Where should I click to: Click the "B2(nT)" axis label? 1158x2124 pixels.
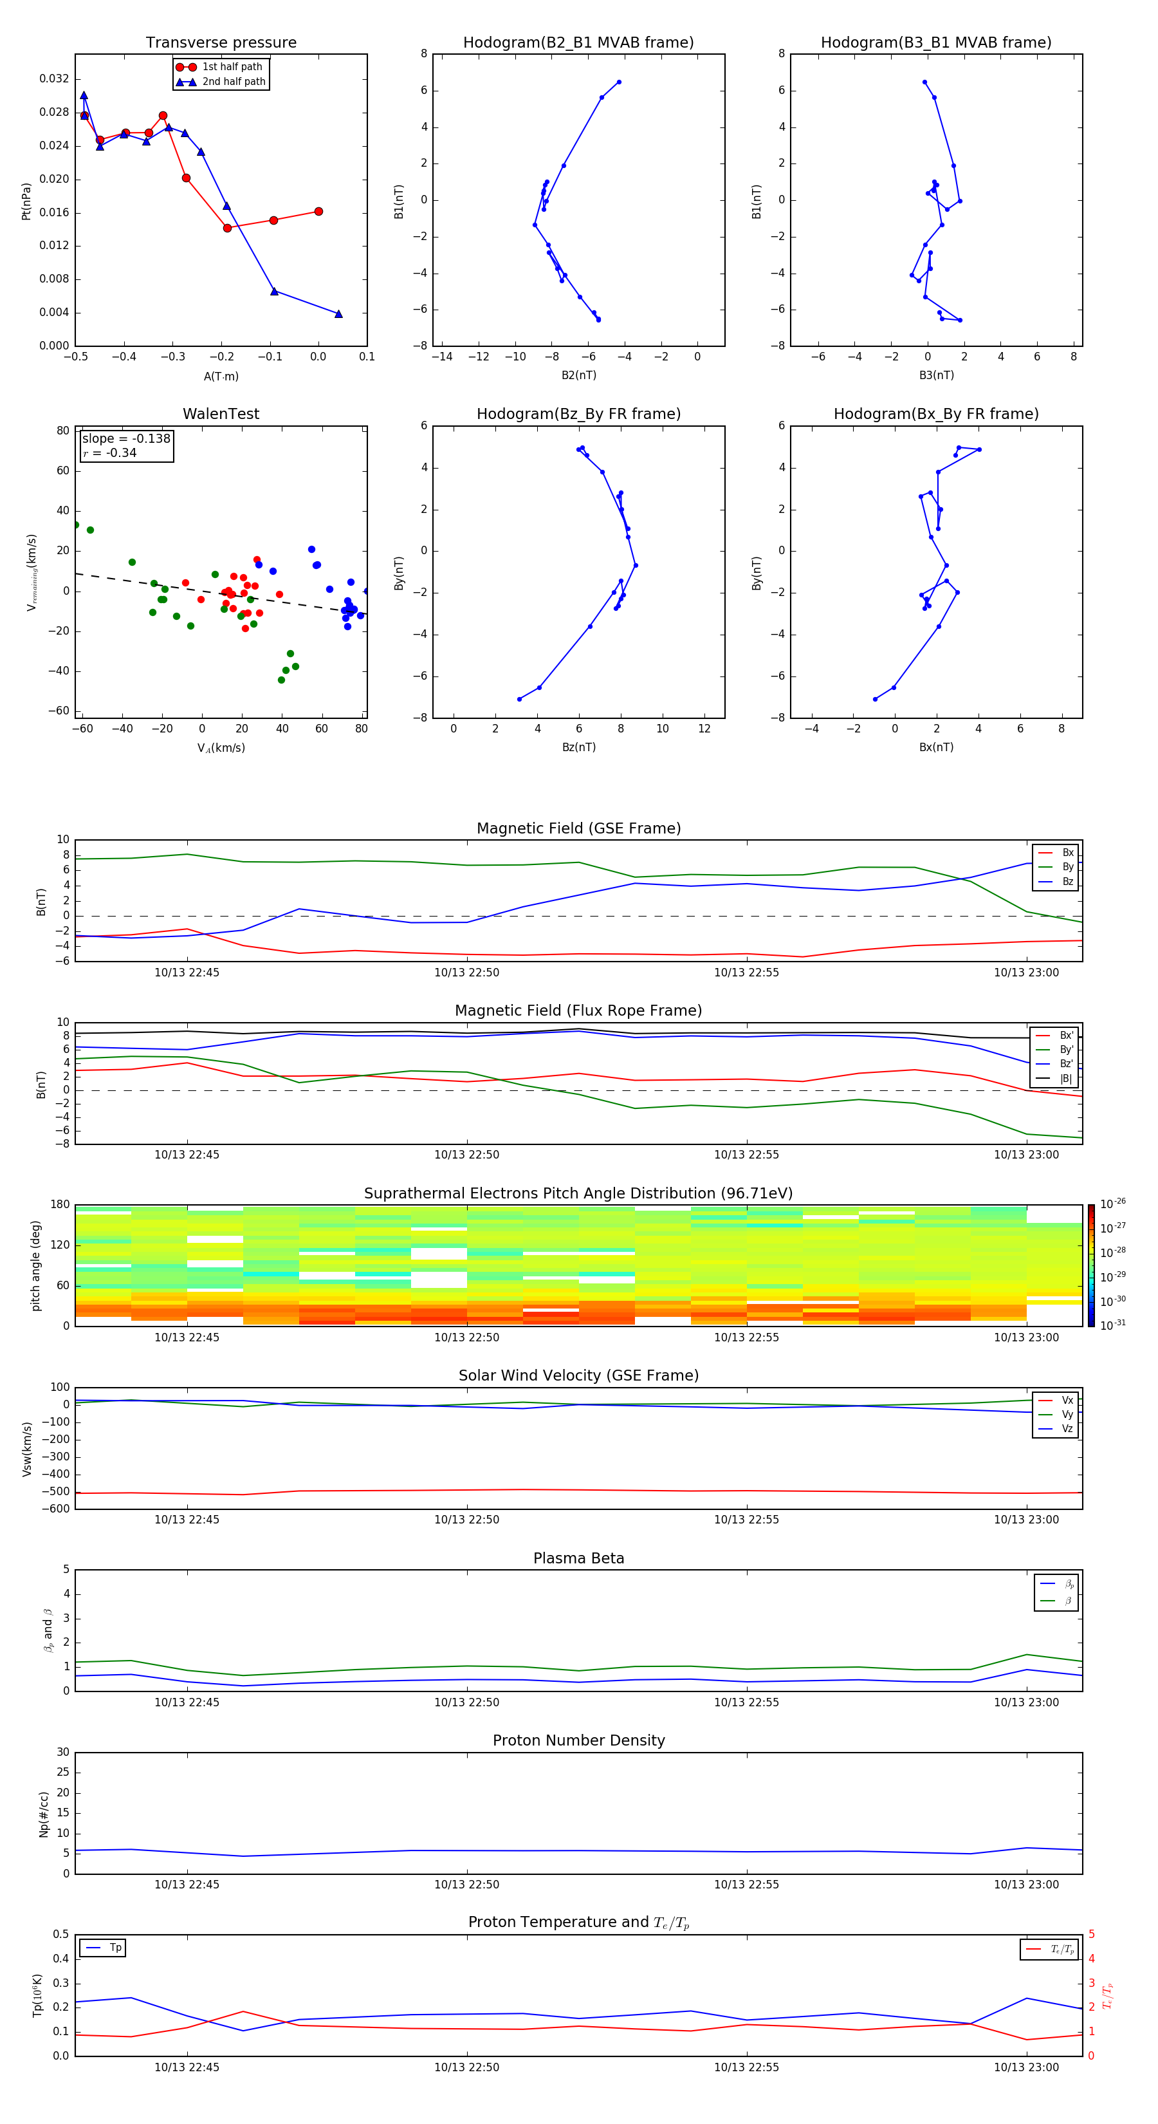[x=578, y=375]
